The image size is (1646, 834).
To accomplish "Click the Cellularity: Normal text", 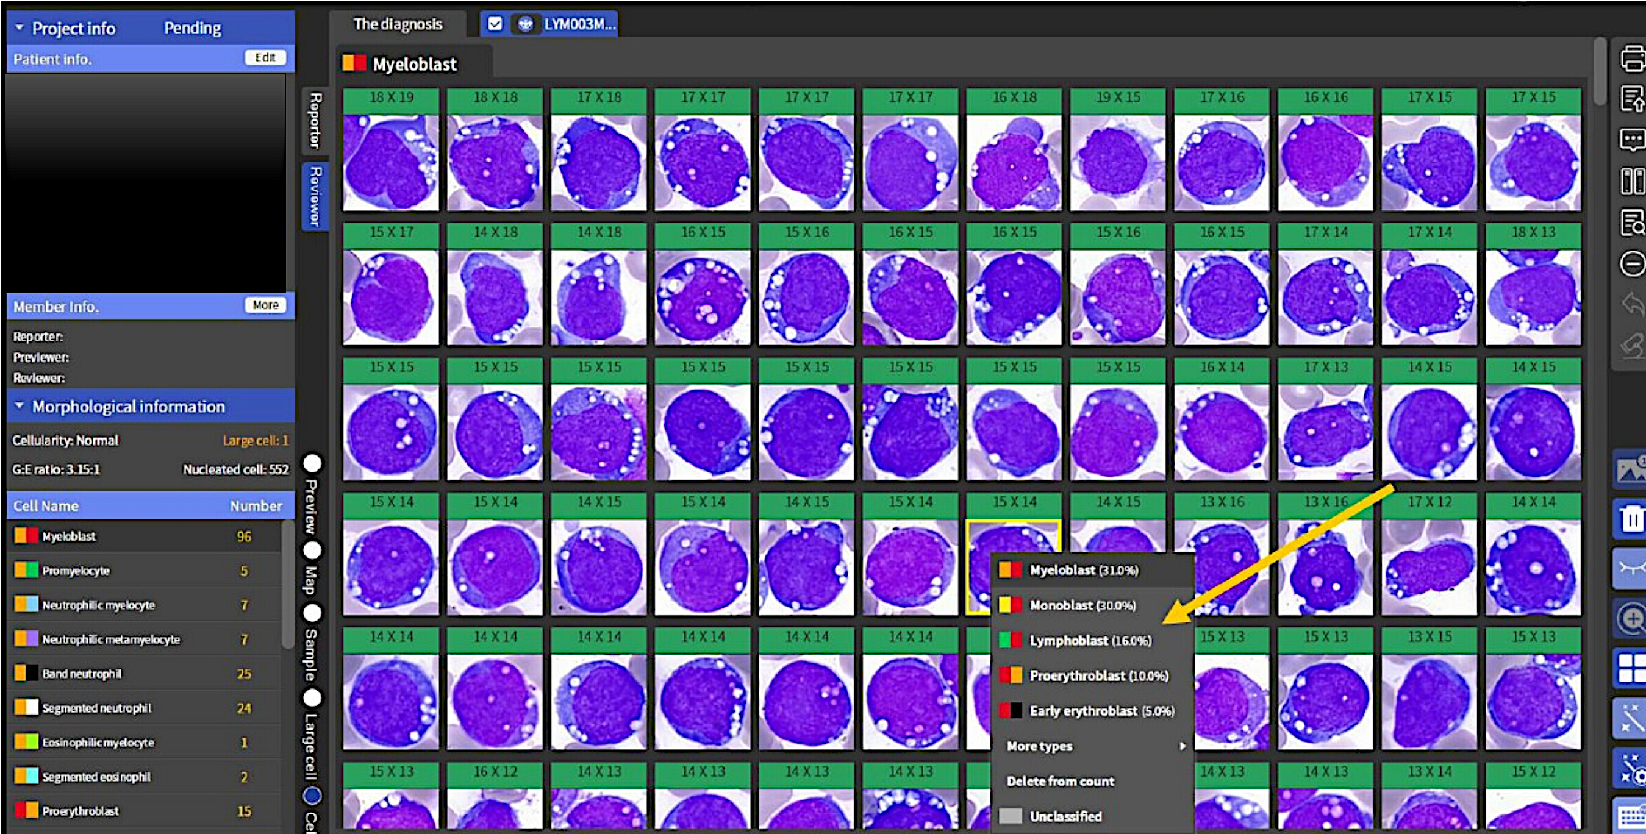I will click(x=65, y=440).
